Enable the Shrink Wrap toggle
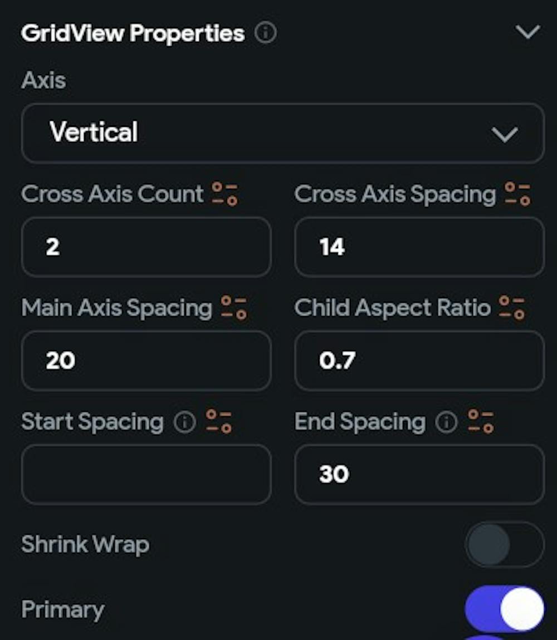 click(504, 544)
